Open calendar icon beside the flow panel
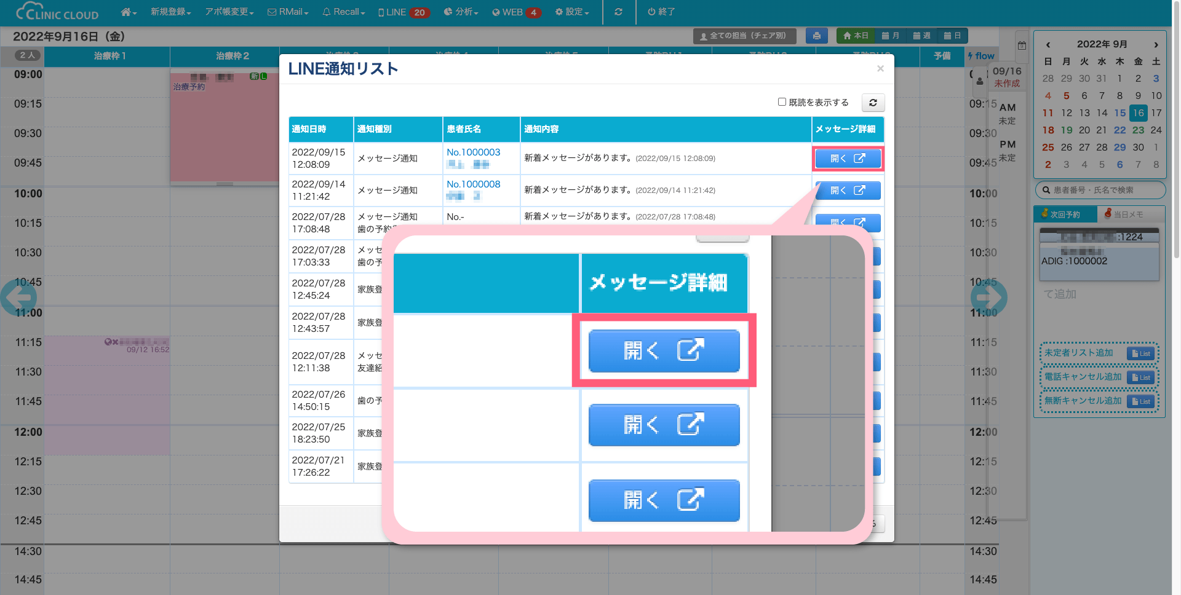 pos(1022,45)
